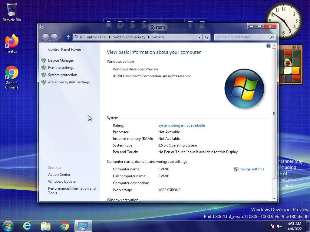Click the picture puzzle desktop gadget
The height and width of the screenshot is (232, 310).
pos(290,65)
